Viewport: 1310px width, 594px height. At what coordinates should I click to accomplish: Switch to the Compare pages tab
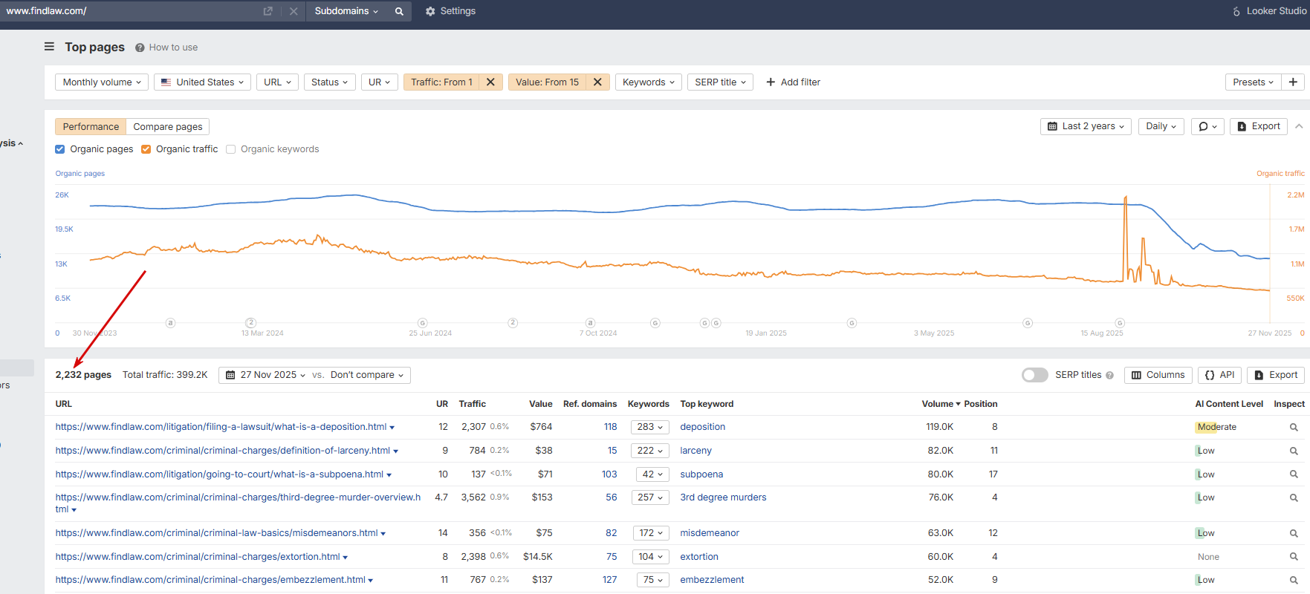click(168, 127)
